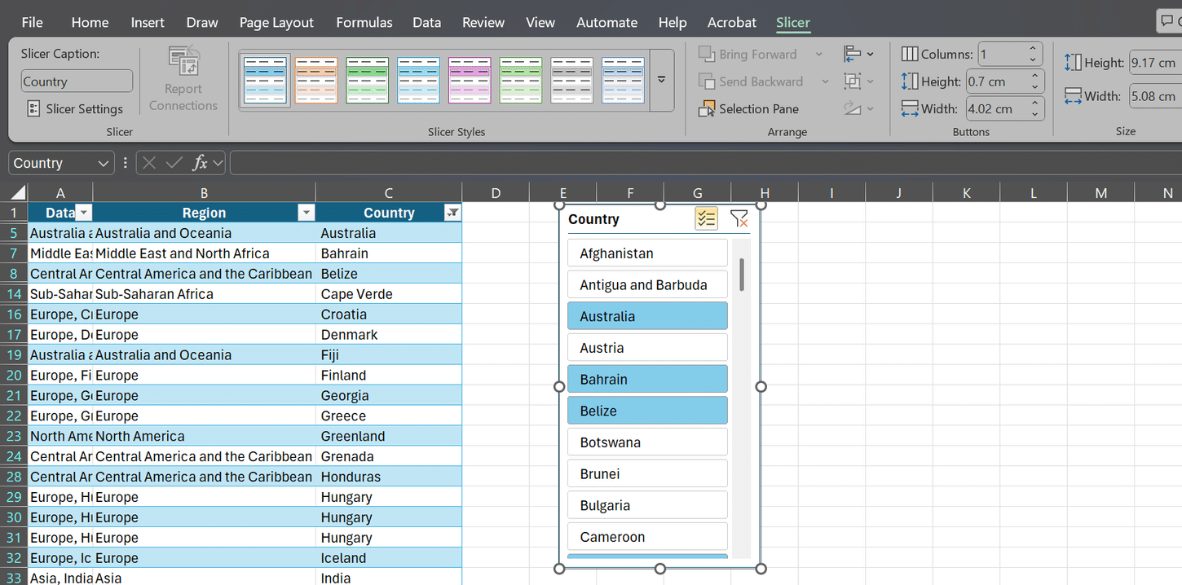This screenshot has height=585, width=1182.
Task: Select Afghanistan in the Country slicer
Action: tap(646, 253)
